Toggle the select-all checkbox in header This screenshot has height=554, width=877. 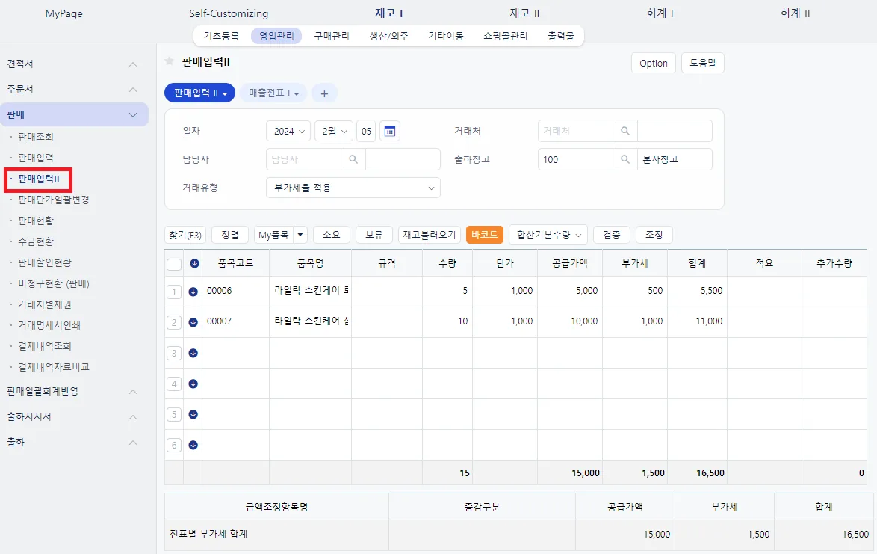(x=174, y=264)
